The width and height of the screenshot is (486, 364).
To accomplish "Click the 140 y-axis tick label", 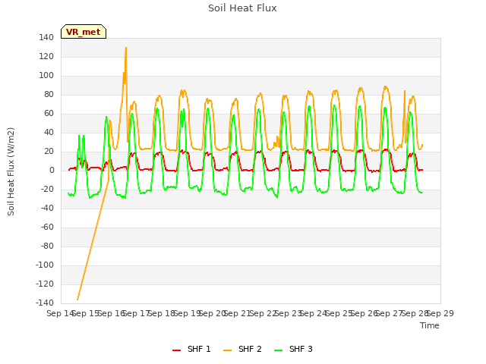I will coord(46,38).
